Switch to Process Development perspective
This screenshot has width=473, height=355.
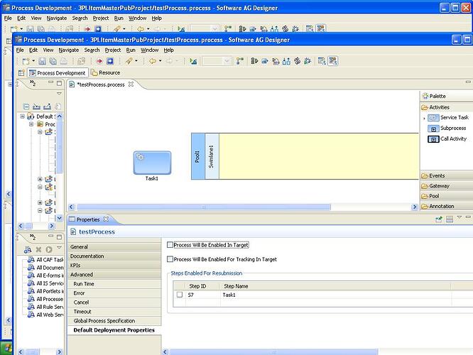58,72
